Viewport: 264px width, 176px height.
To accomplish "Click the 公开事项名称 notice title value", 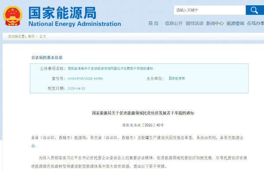I will pos(110,69).
